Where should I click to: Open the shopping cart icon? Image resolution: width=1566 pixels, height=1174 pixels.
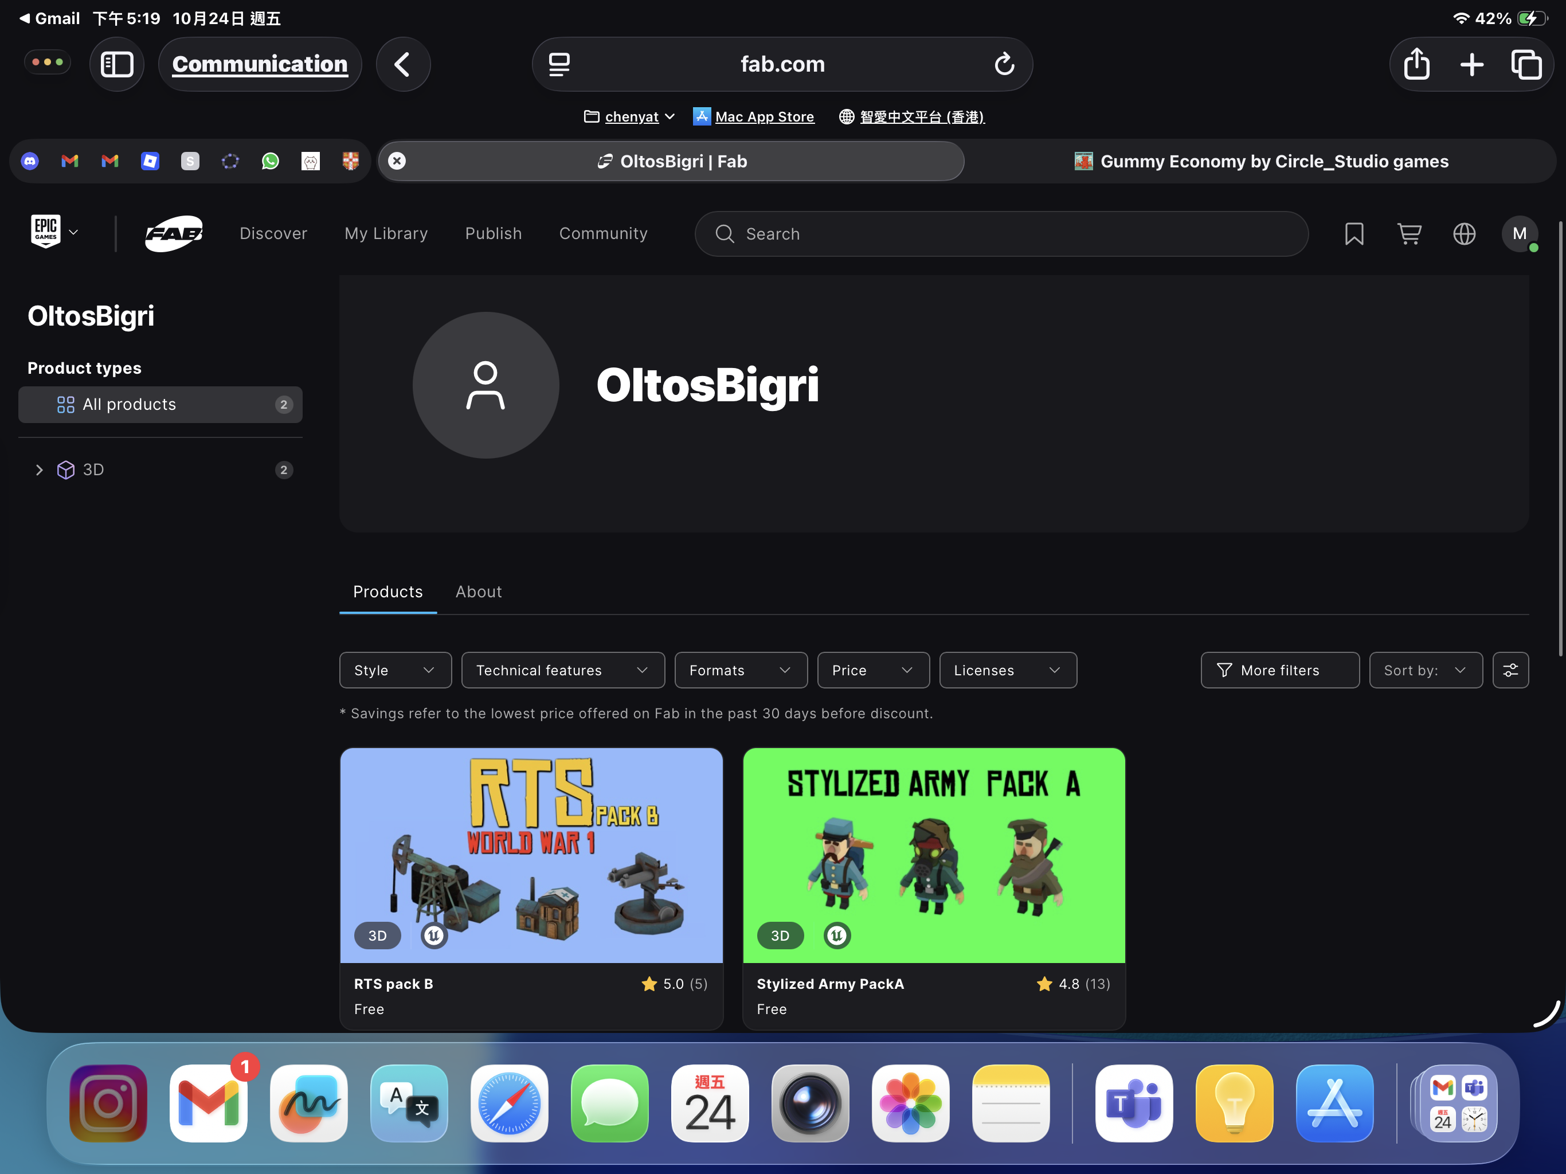1409,234
